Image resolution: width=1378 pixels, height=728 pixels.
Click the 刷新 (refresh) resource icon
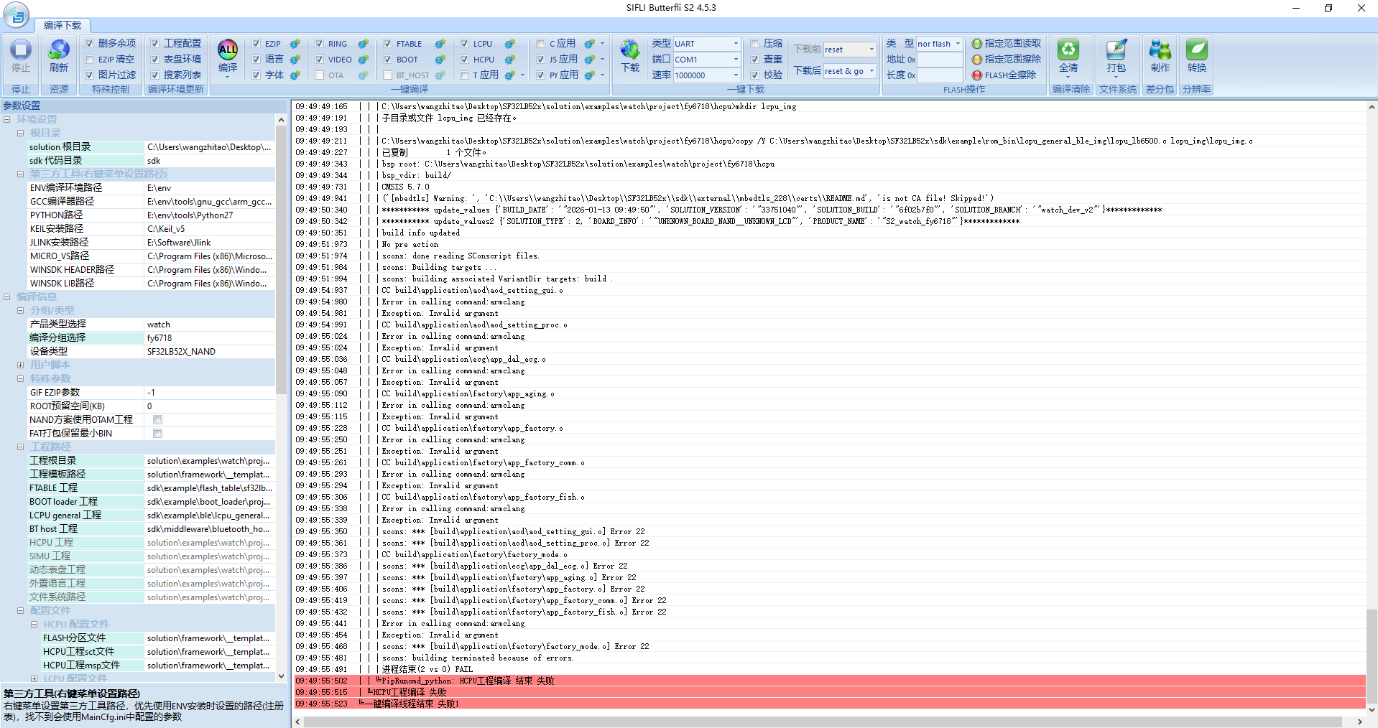(x=59, y=50)
